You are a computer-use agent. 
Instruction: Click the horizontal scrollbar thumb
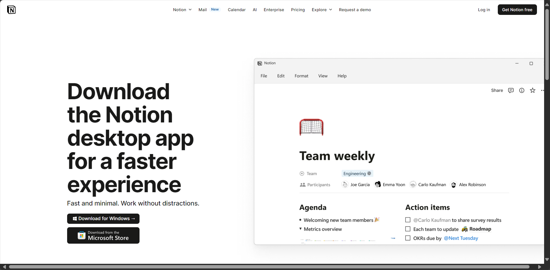pyautogui.click(x=269, y=267)
